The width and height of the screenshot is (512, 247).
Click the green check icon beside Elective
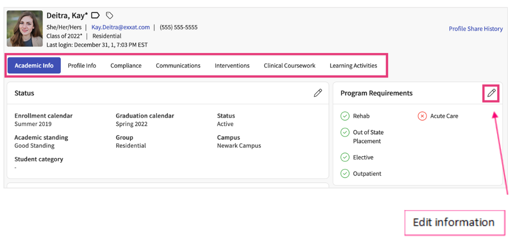click(x=345, y=157)
